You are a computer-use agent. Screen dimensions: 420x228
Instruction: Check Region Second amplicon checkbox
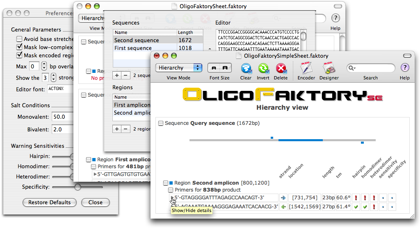coord(166,183)
